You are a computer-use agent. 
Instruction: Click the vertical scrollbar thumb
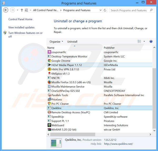click(x=154, y=98)
